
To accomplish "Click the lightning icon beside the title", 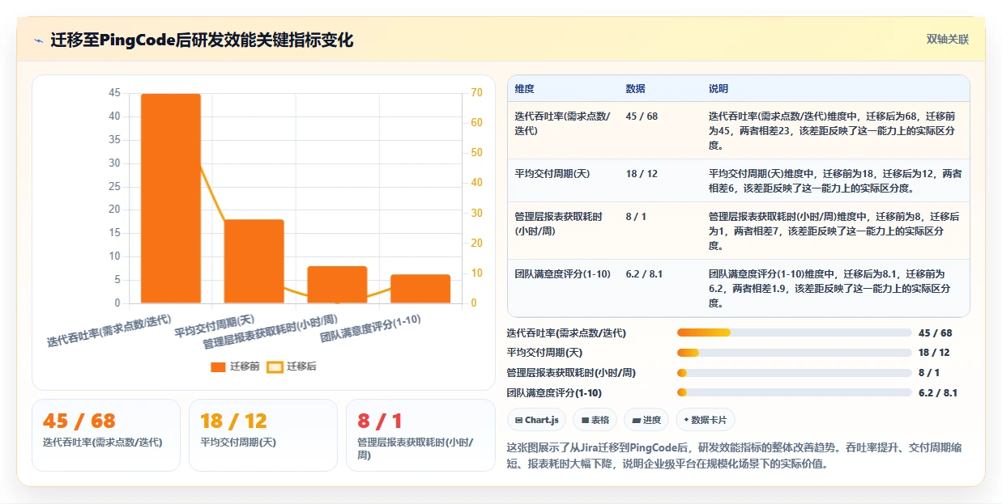I will pyautogui.click(x=39, y=40).
